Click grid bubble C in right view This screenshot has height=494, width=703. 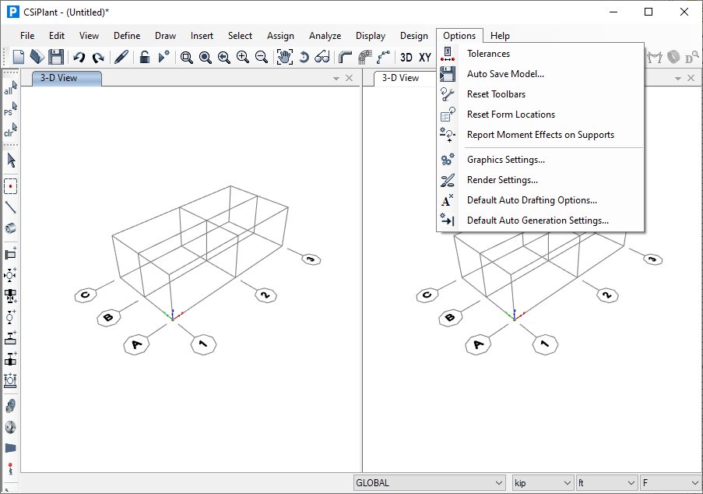[x=427, y=295]
